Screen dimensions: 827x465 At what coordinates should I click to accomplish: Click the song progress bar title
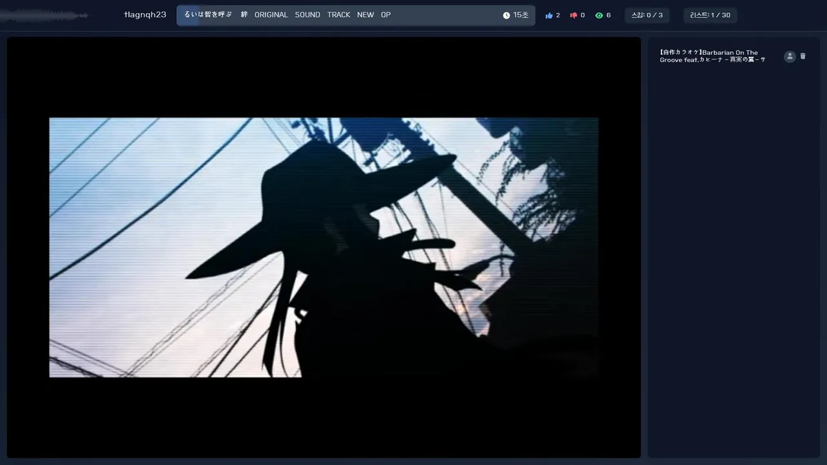288,15
